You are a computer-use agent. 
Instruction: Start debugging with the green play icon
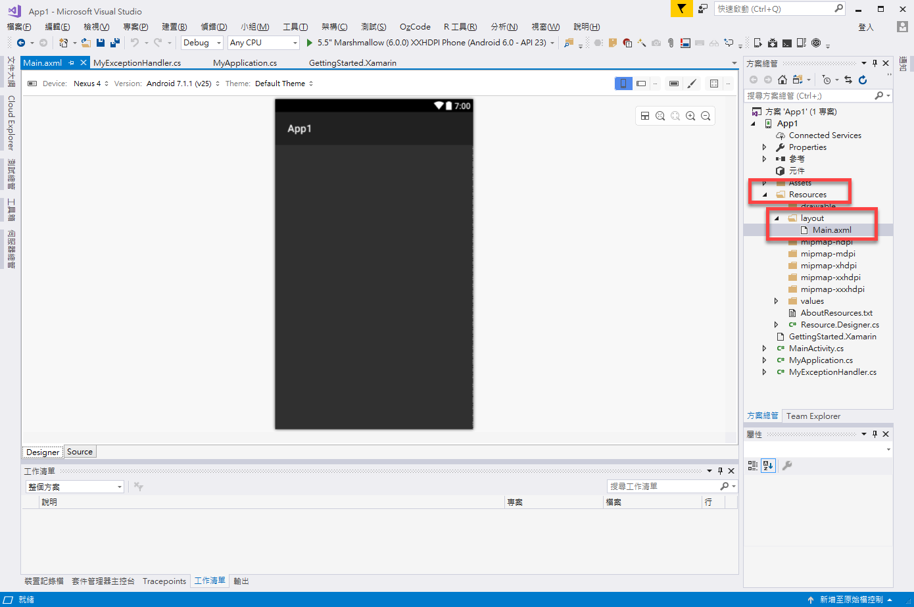tap(310, 43)
